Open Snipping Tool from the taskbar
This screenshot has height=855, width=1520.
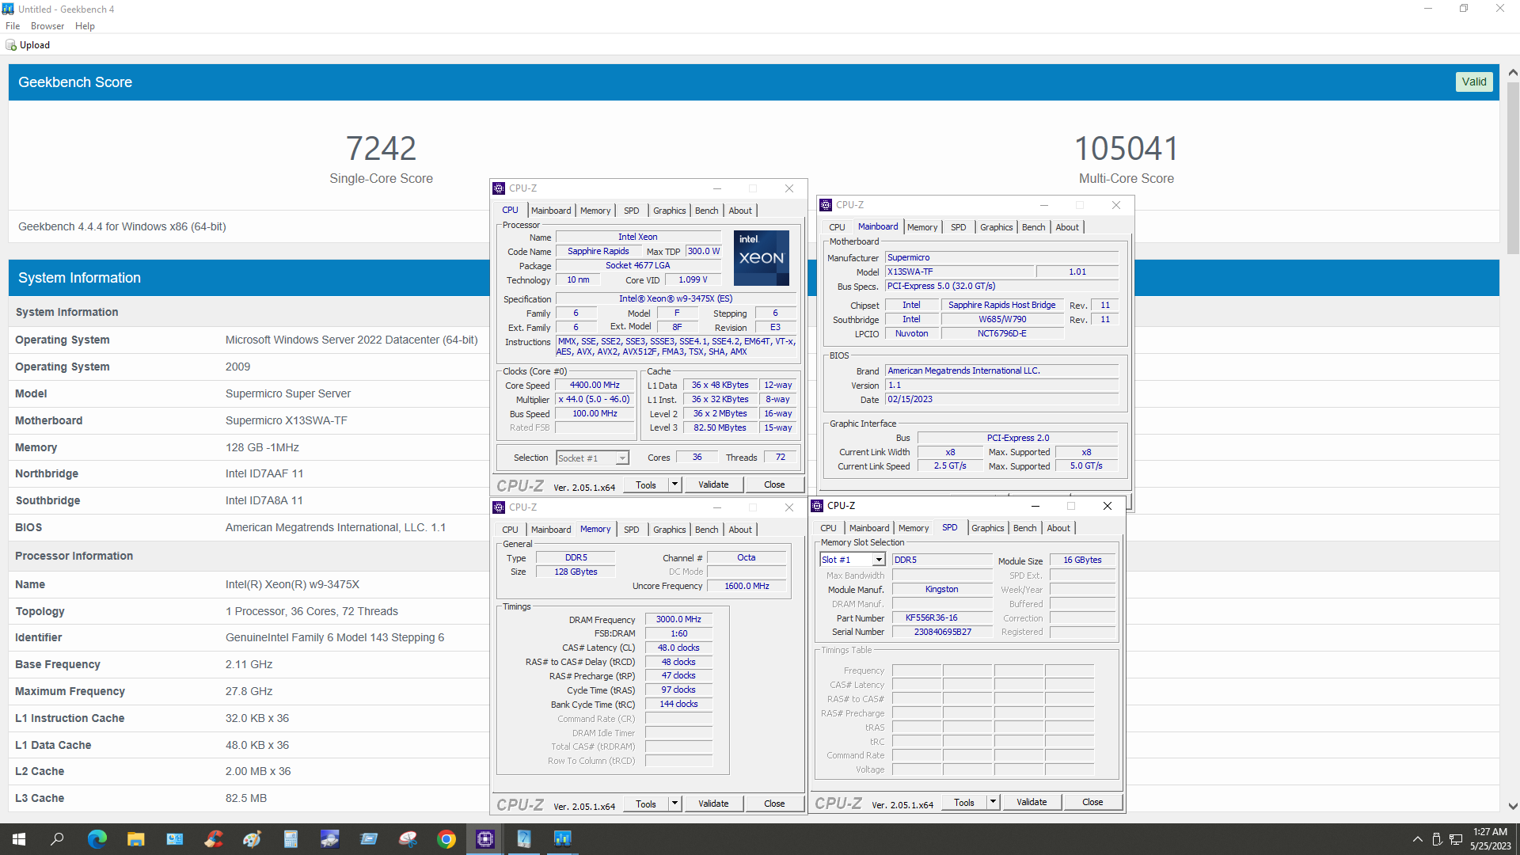[408, 839]
